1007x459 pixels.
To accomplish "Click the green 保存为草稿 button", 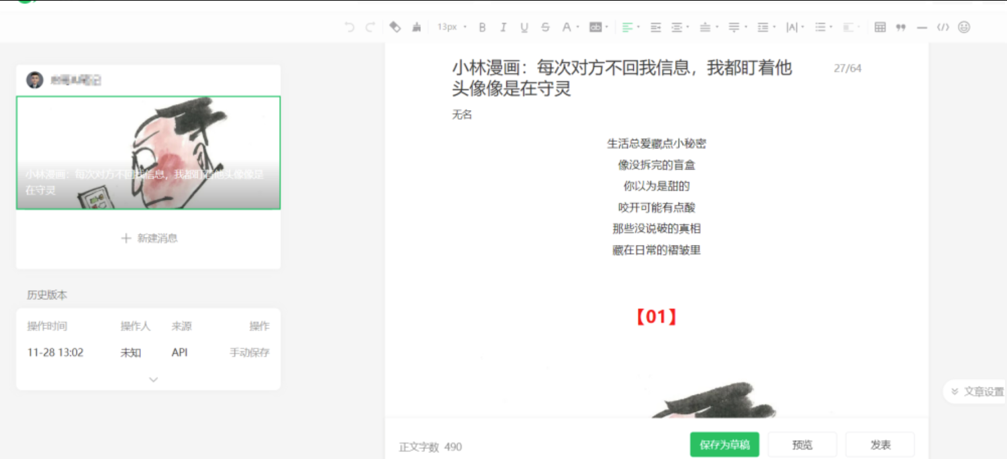I will pos(724,445).
